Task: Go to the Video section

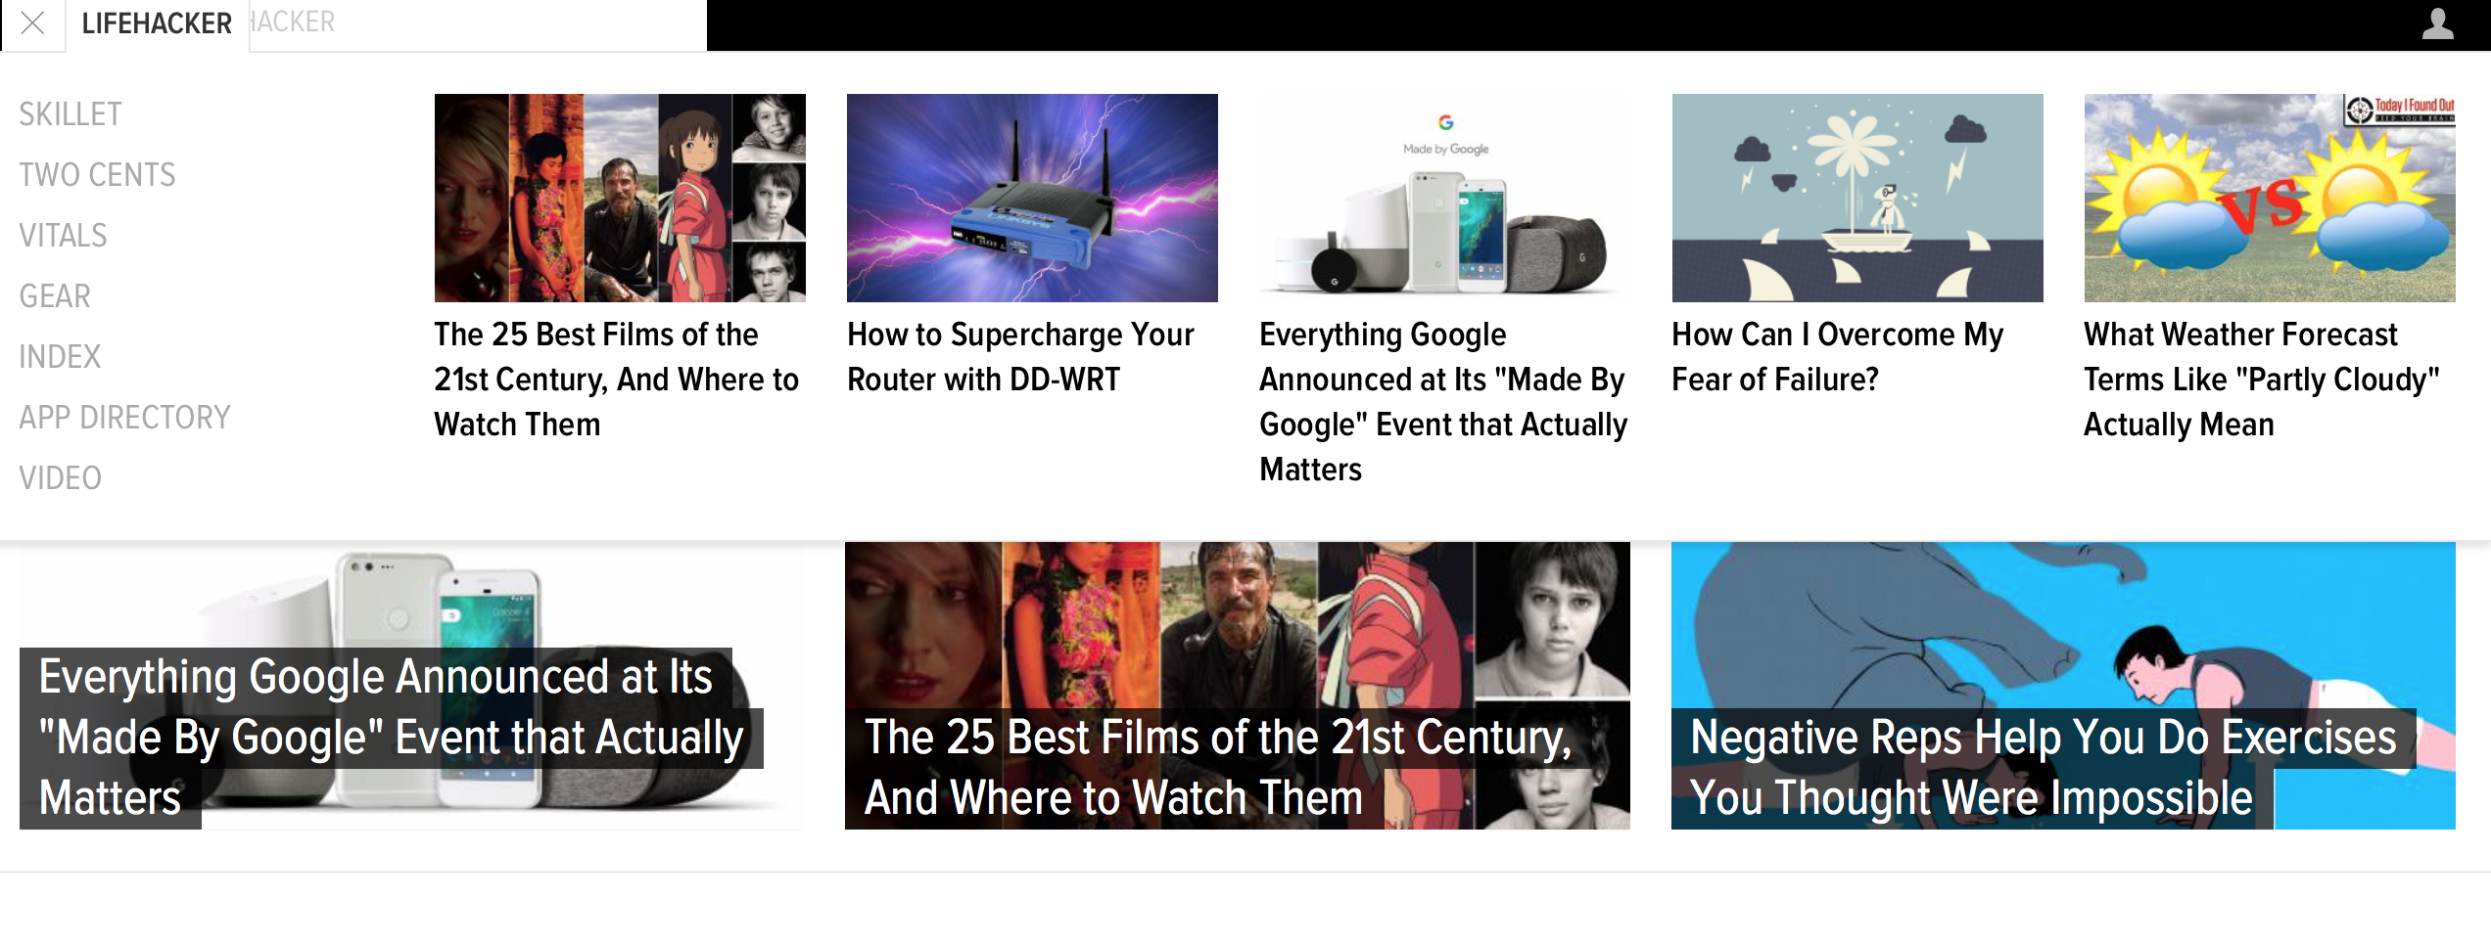Action: (60, 478)
